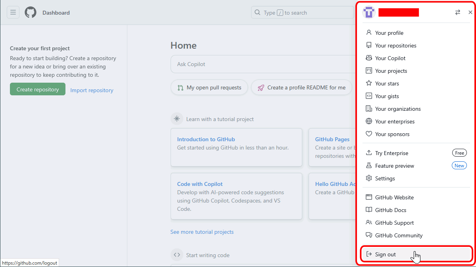This screenshot has width=476, height=267.
Task: Open the hamburger navigation menu
Action: (x=13, y=13)
